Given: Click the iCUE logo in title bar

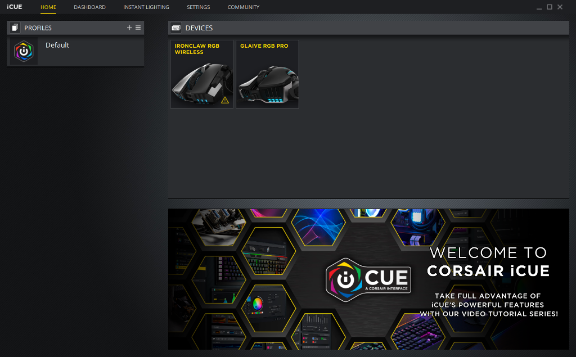Looking at the screenshot, I should coord(15,7).
